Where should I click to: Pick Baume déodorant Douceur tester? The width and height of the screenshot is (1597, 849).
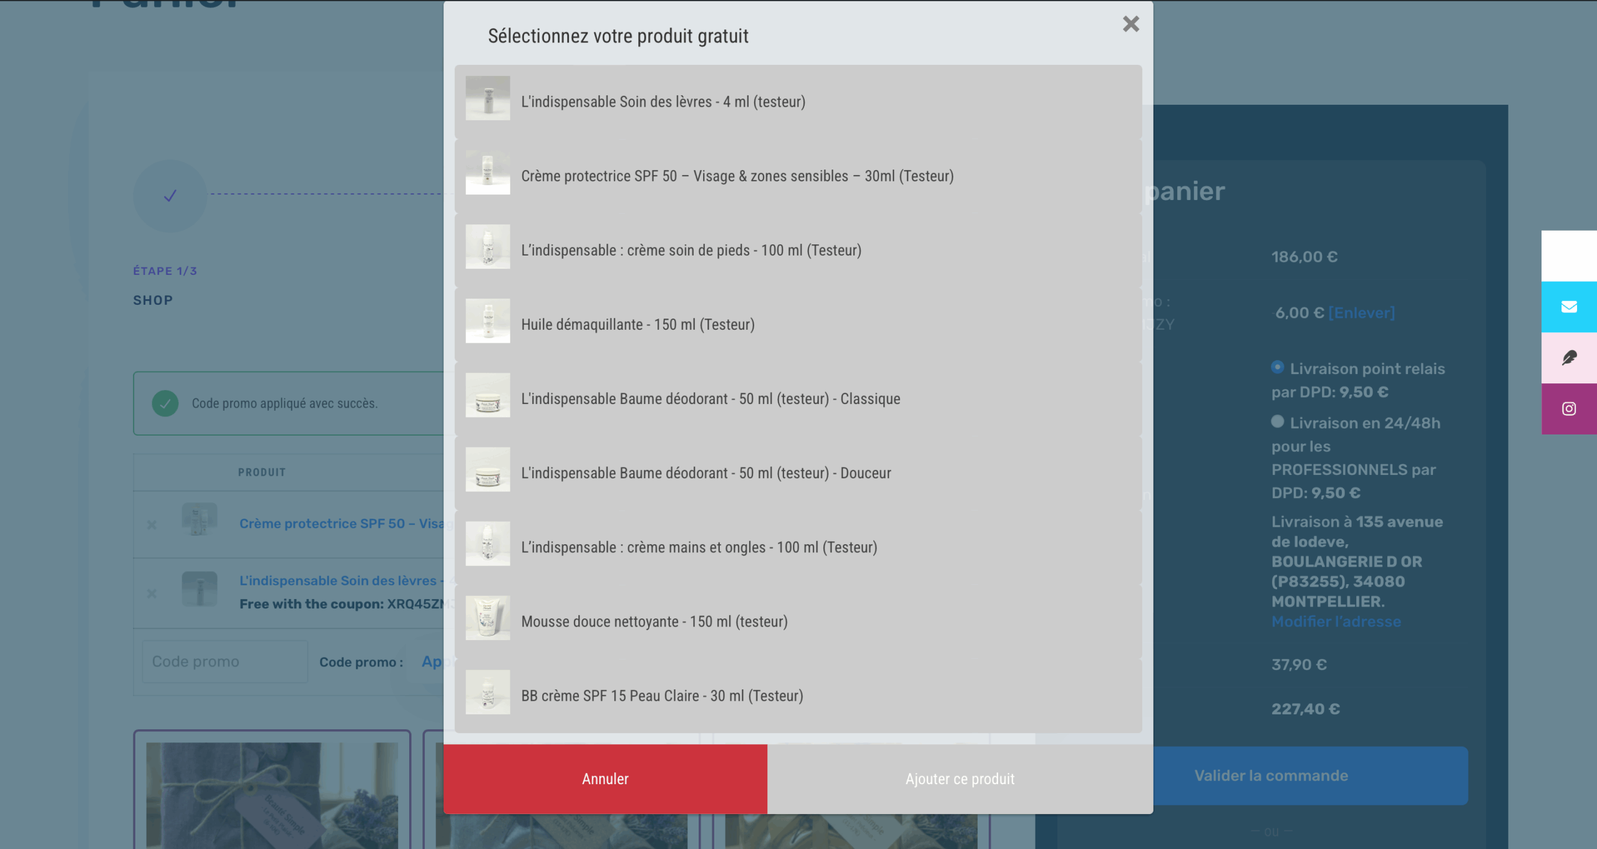(706, 473)
